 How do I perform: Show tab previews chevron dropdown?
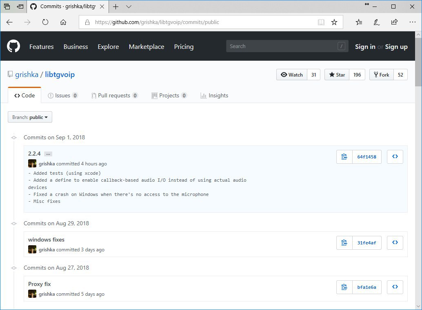tap(129, 7)
